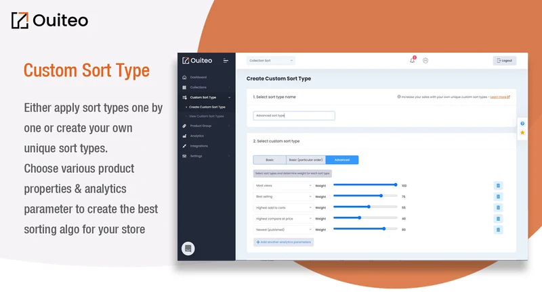Delete the Newest (published) row
542x304 pixels.
498,230
